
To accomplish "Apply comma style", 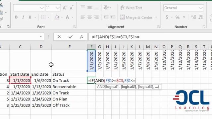I will coord(184,17).
